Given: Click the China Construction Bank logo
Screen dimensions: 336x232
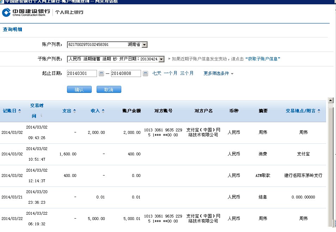Looking at the screenshot, I should (26, 12).
